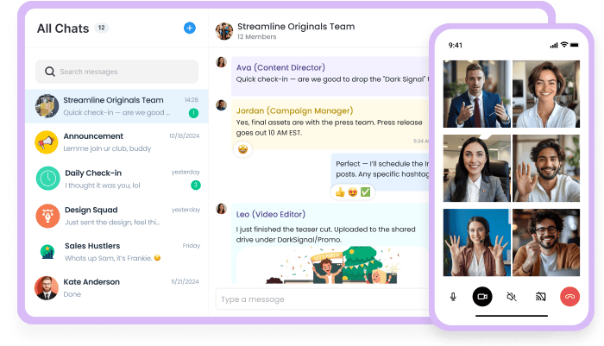This screenshot has height=346, width=604.
Task: Click the 11/21/2024 date on Kate Anderson
Action: click(x=185, y=281)
